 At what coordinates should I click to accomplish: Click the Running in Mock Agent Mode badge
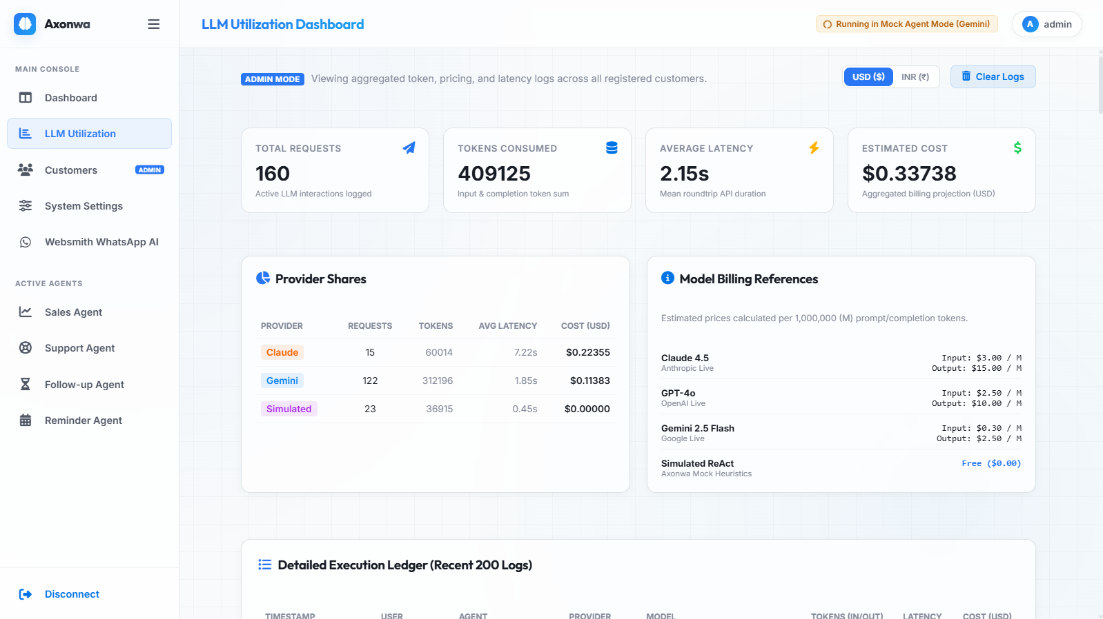tap(907, 24)
